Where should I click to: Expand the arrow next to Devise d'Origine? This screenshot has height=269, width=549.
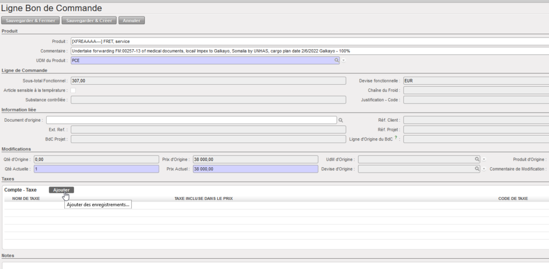484,169
